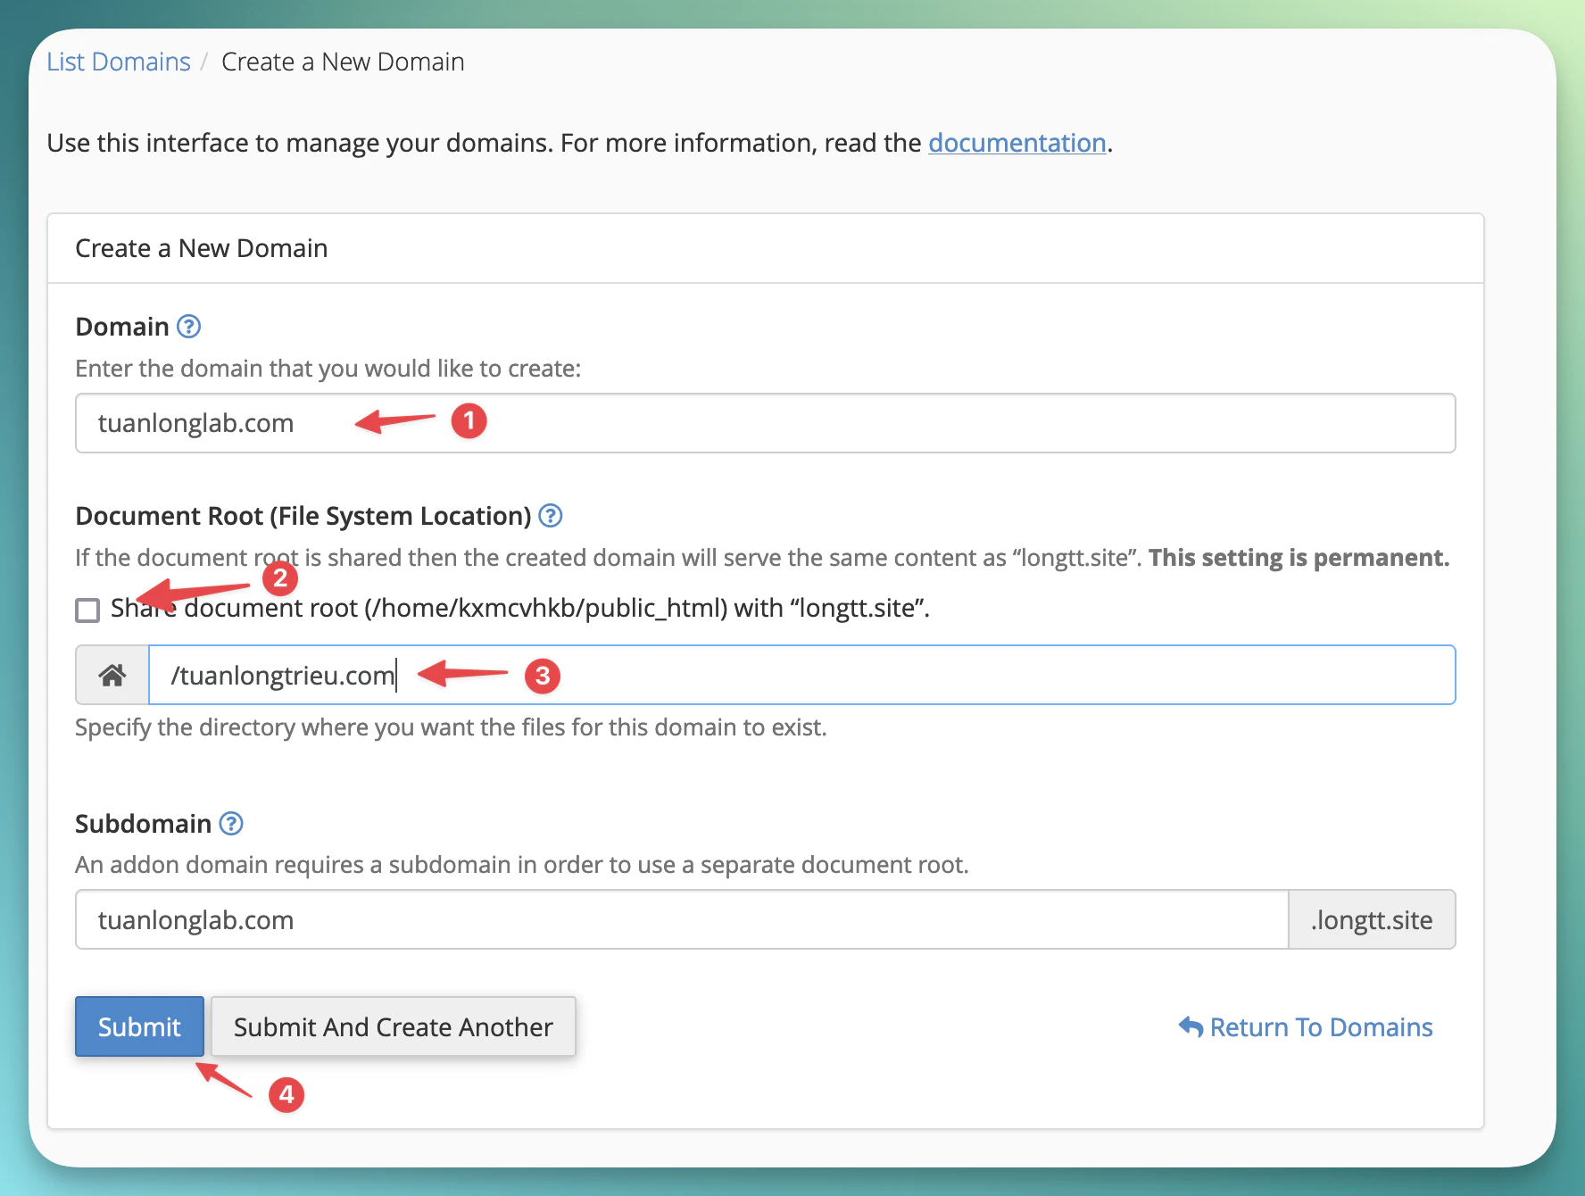Click the red circle annotation numbered 3
This screenshot has height=1196, width=1585.
point(543,677)
